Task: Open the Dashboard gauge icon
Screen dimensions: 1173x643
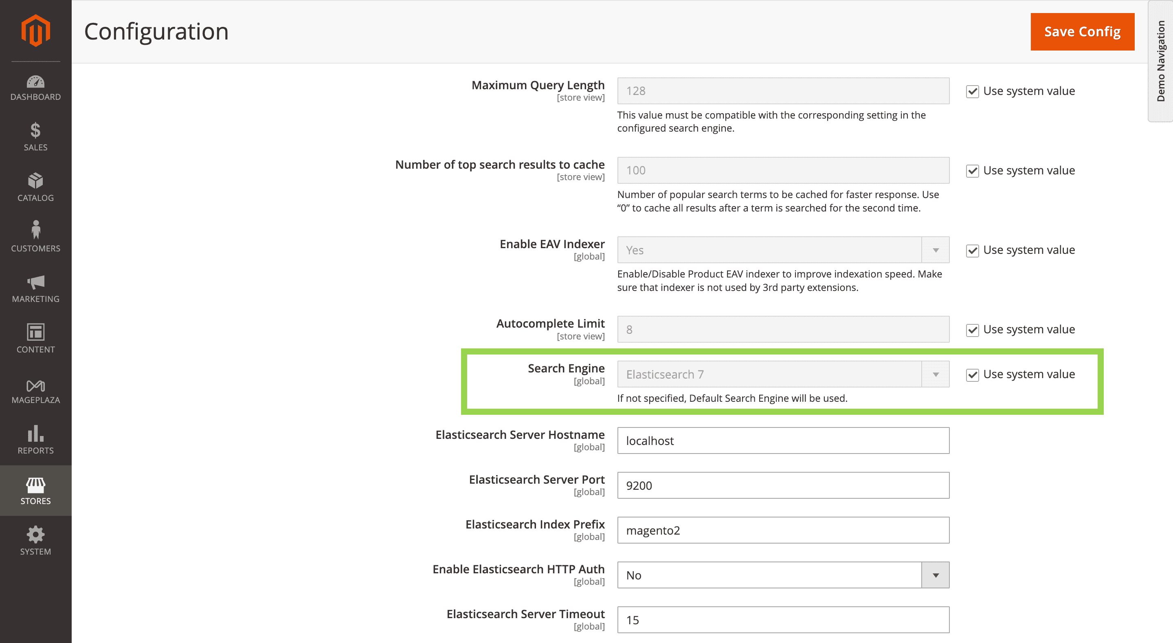Action: (x=35, y=81)
